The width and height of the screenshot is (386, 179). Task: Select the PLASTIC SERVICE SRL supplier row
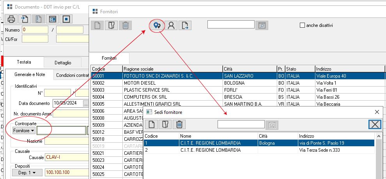(x=238, y=90)
